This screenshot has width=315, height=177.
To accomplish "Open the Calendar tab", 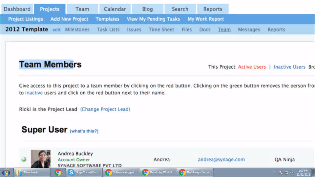I will point(115,9).
